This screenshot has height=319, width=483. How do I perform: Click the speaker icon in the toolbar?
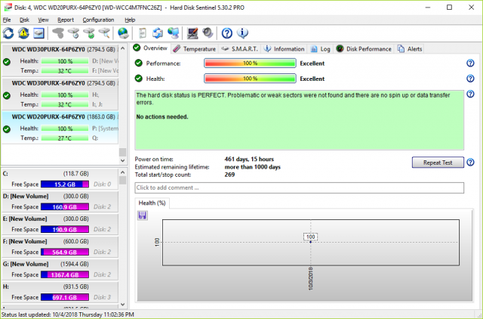tap(208, 33)
